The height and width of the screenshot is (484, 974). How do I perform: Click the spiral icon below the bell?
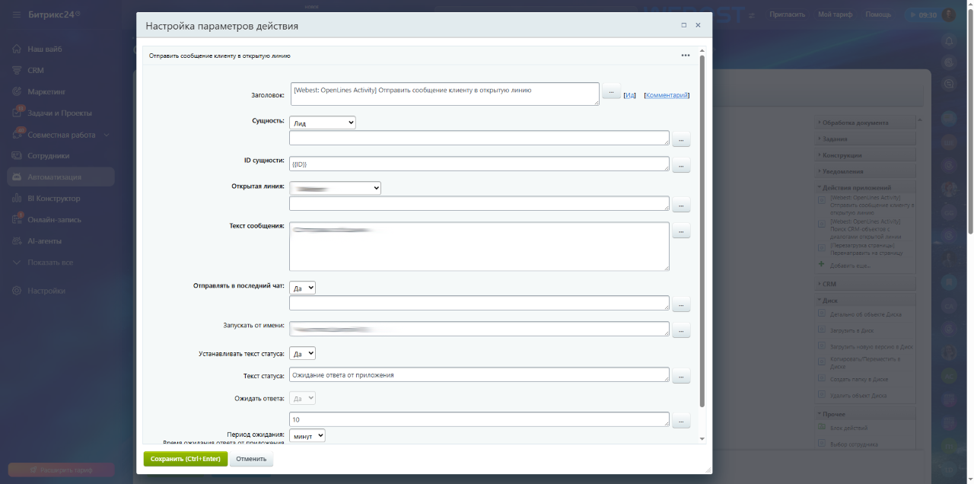[x=949, y=62]
